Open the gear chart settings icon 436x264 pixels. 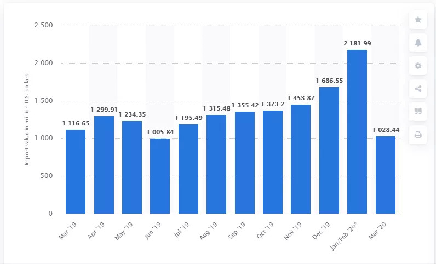click(418, 66)
